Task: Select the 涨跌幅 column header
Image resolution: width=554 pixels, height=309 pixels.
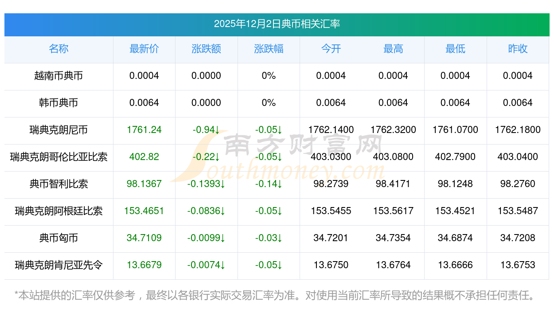Action: coord(269,49)
